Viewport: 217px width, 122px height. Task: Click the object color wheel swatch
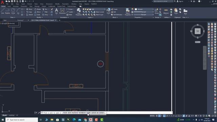click(133, 9)
